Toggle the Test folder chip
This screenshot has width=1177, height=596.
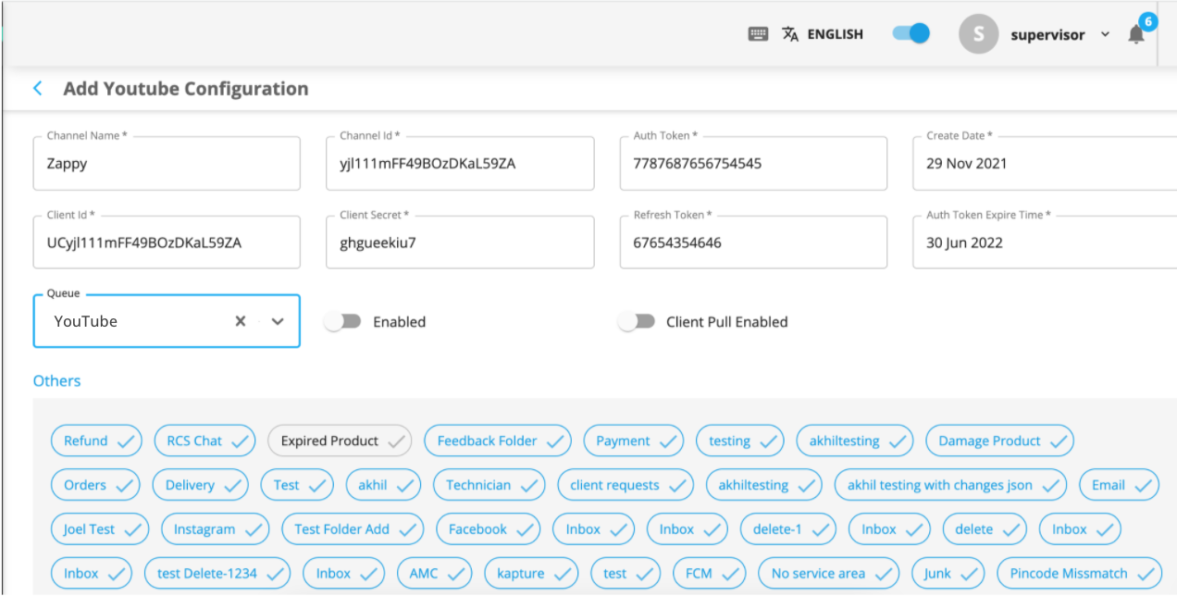297,485
